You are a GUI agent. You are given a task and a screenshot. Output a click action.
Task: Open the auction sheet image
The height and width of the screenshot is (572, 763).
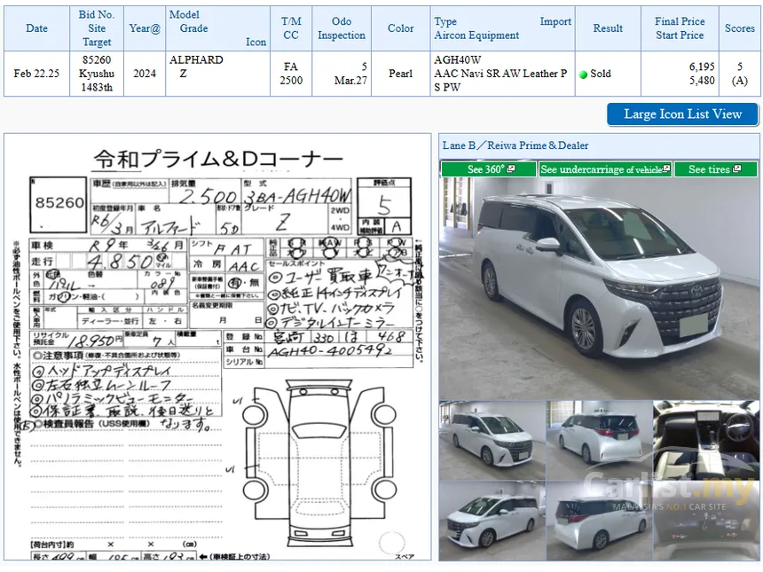click(x=217, y=347)
